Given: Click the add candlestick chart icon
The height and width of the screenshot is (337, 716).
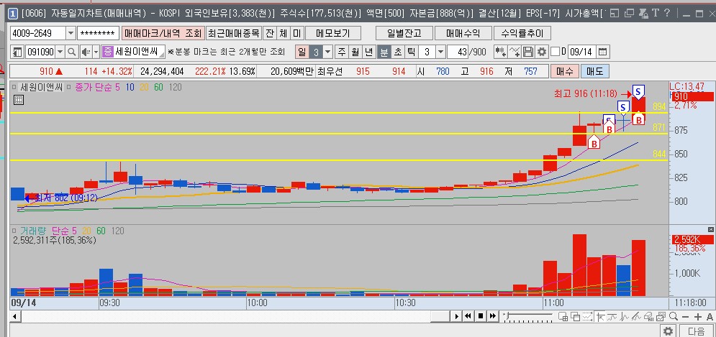Looking at the screenshot, I should pyautogui.click(x=501, y=52).
